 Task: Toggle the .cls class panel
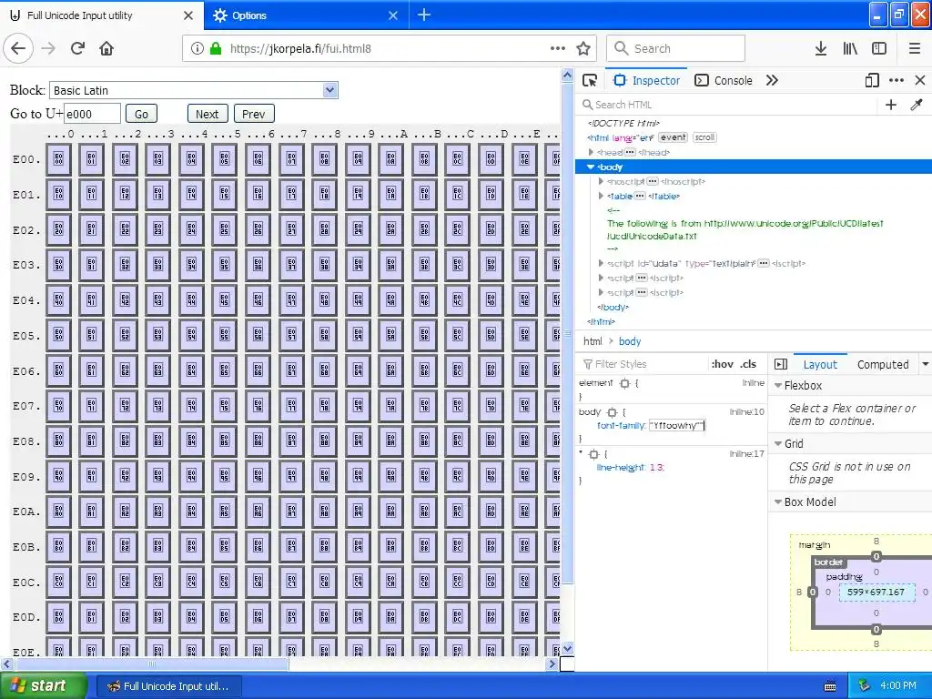[x=748, y=364]
